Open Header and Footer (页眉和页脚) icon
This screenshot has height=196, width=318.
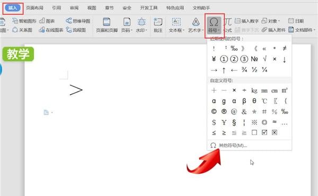click(x=107, y=22)
